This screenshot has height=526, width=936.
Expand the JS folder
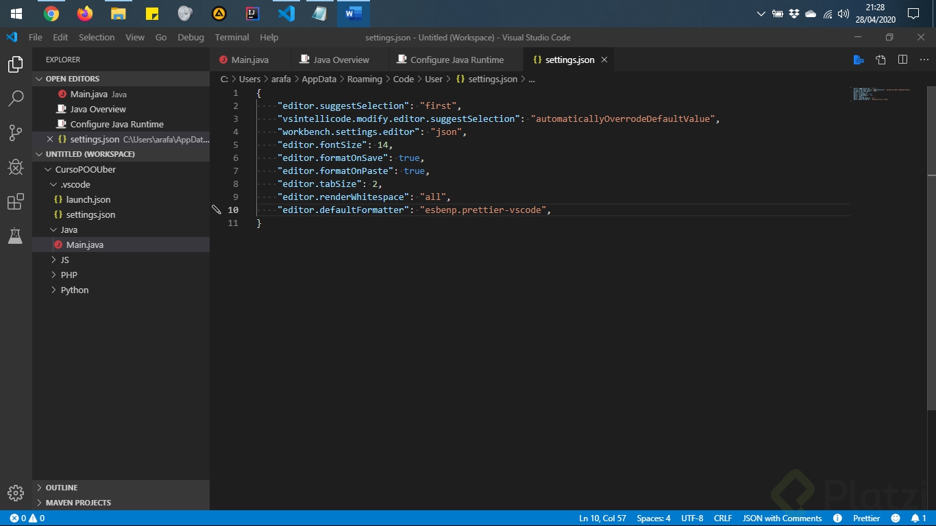(x=64, y=260)
